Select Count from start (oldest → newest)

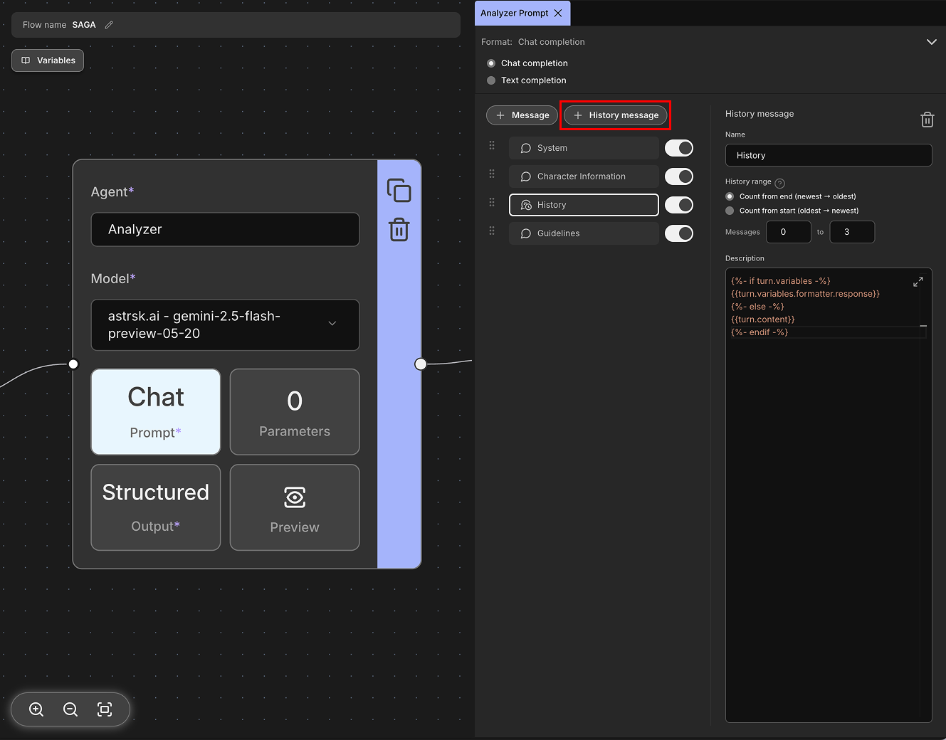tap(730, 211)
